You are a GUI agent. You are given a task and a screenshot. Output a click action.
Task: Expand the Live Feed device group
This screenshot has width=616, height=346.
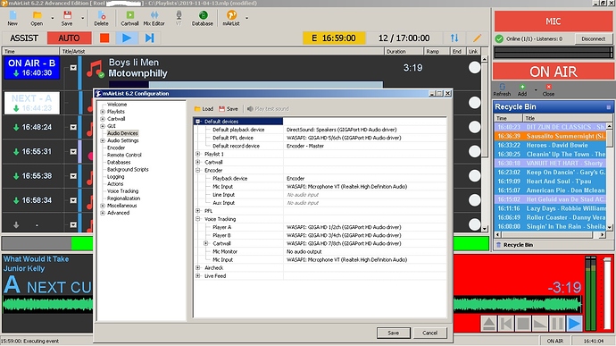(198, 276)
